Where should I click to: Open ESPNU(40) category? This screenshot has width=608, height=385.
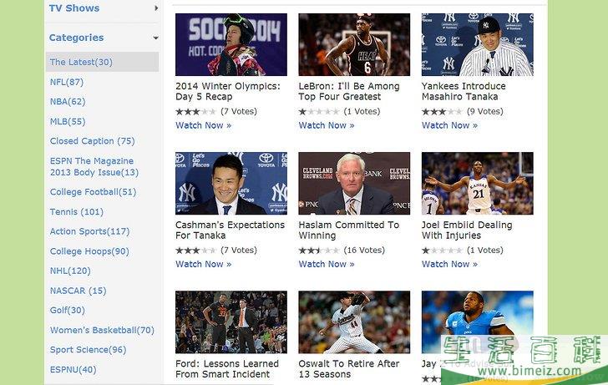(73, 369)
